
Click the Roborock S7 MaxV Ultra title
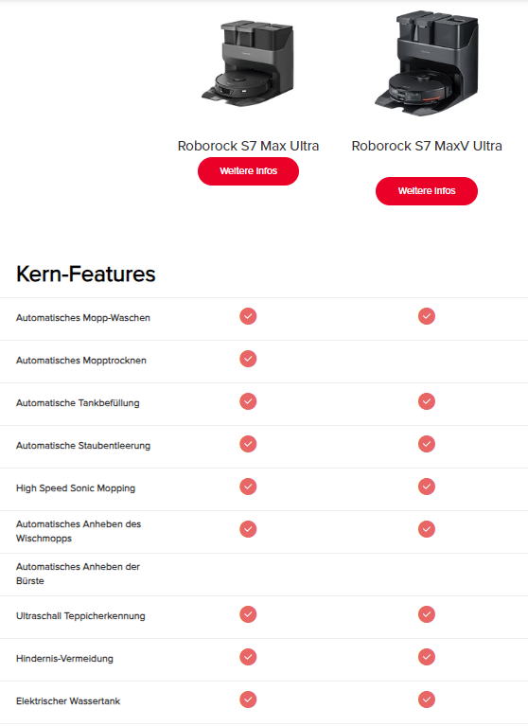426,146
